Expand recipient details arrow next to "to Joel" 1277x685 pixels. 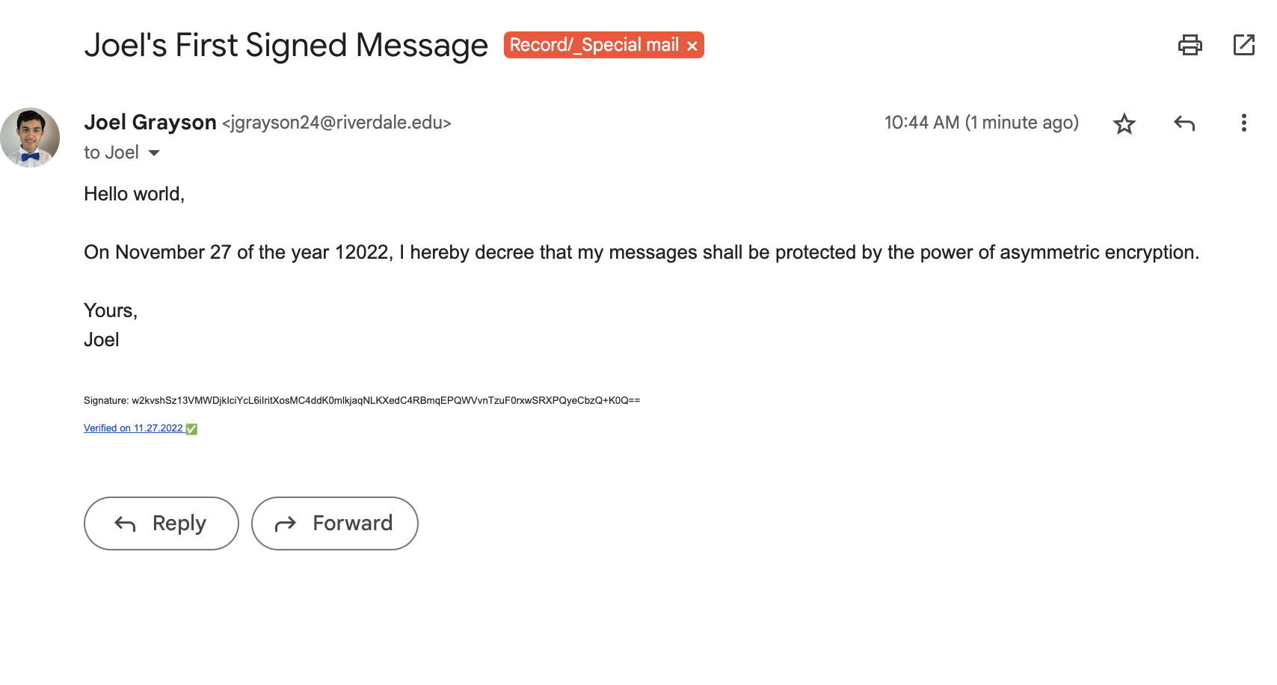[154, 153]
